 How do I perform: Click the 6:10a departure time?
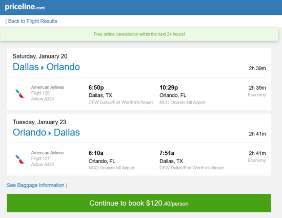(x=96, y=153)
